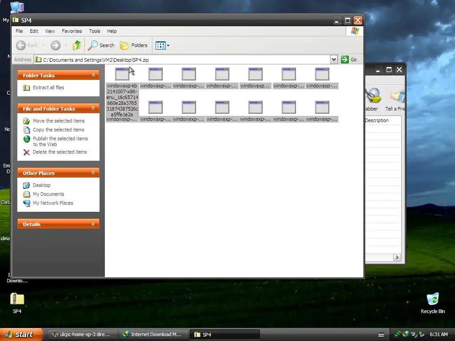Select the last file icon in first row
Image resolution: width=455 pixels, height=341 pixels.
(x=322, y=74)
